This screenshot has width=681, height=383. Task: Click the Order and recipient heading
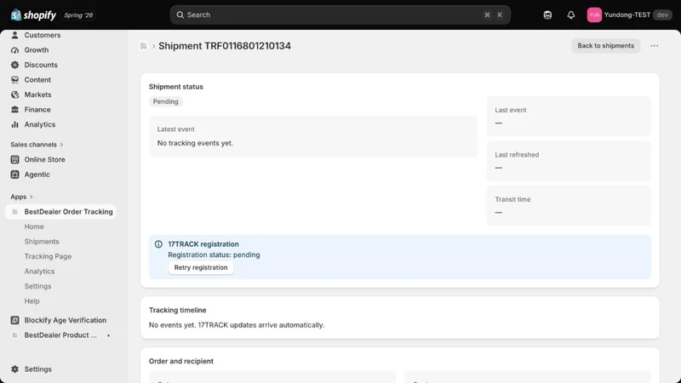click(x=181, y=361)
